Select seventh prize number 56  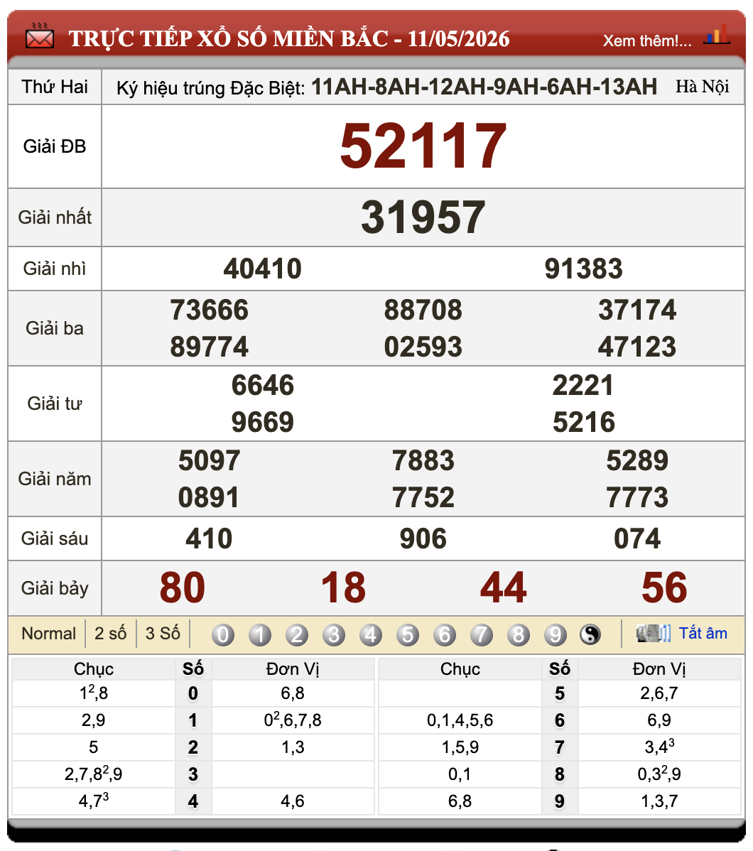pyautogui.click(x=664, y=587)
